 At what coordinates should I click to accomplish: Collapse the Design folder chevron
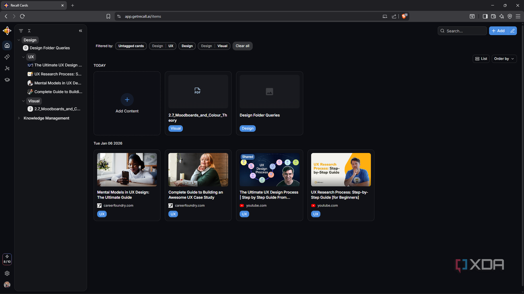(19, 40)
